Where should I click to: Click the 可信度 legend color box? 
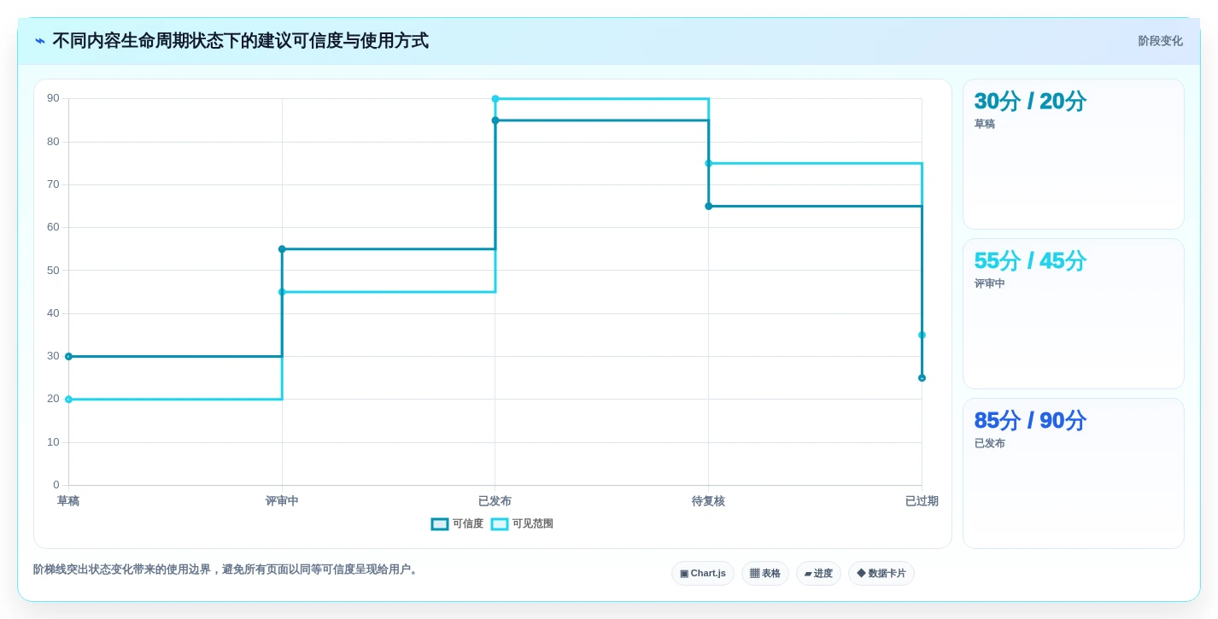tap(440, 524)
